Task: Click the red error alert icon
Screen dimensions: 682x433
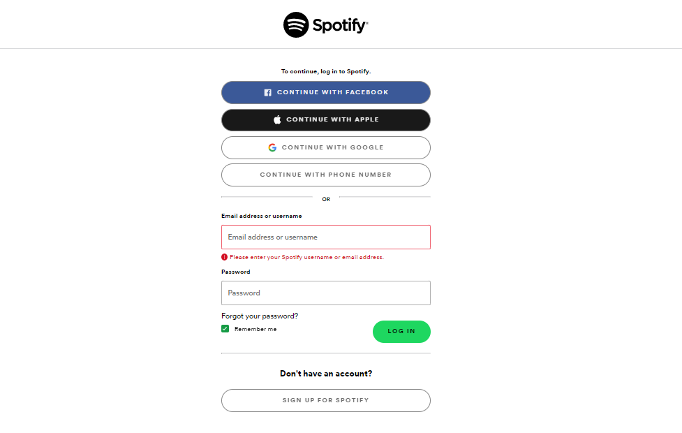Action: point(224,256)
